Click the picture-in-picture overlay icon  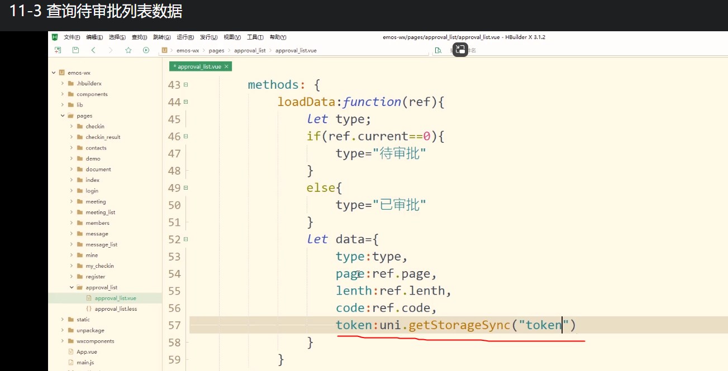coord(460,50)
